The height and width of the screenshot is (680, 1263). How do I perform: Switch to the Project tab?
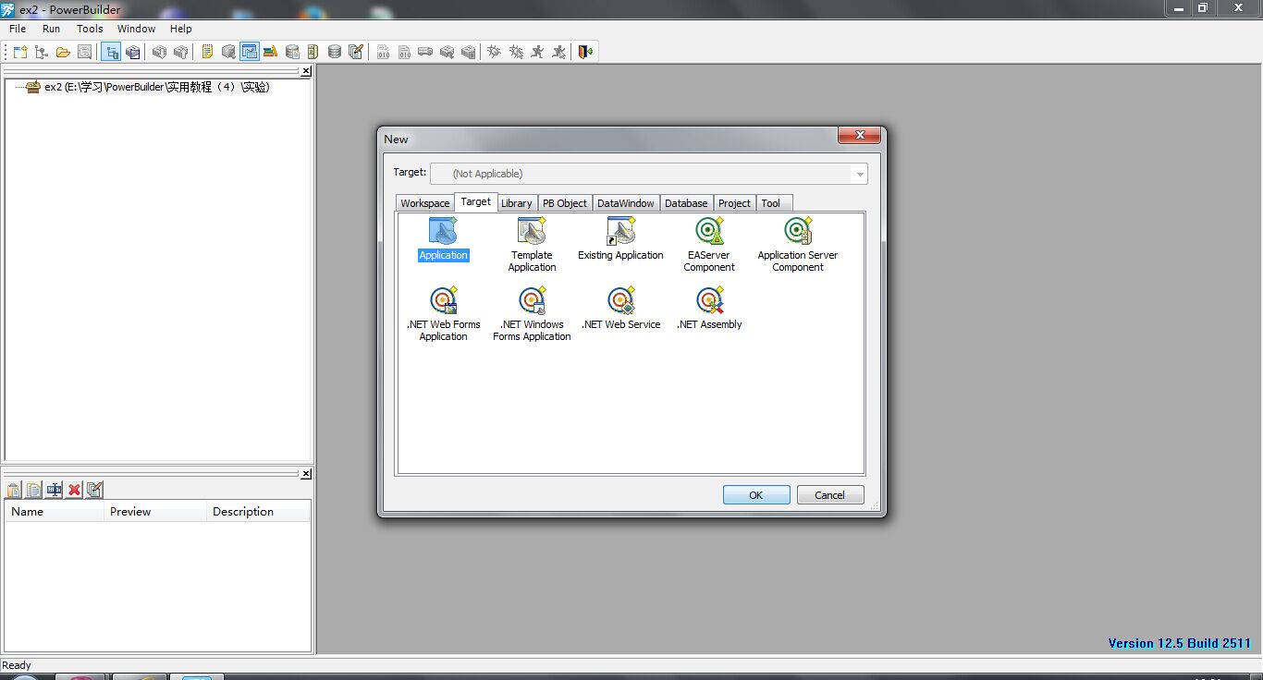[x=735, y=203]
